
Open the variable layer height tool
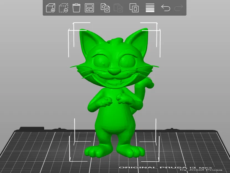coord(150,8)
